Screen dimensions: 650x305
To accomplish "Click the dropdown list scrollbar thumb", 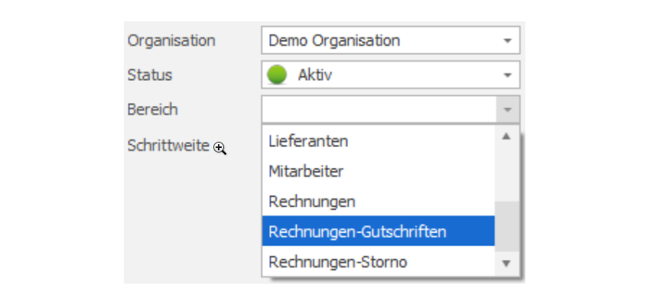I will (x=506, y=226).
